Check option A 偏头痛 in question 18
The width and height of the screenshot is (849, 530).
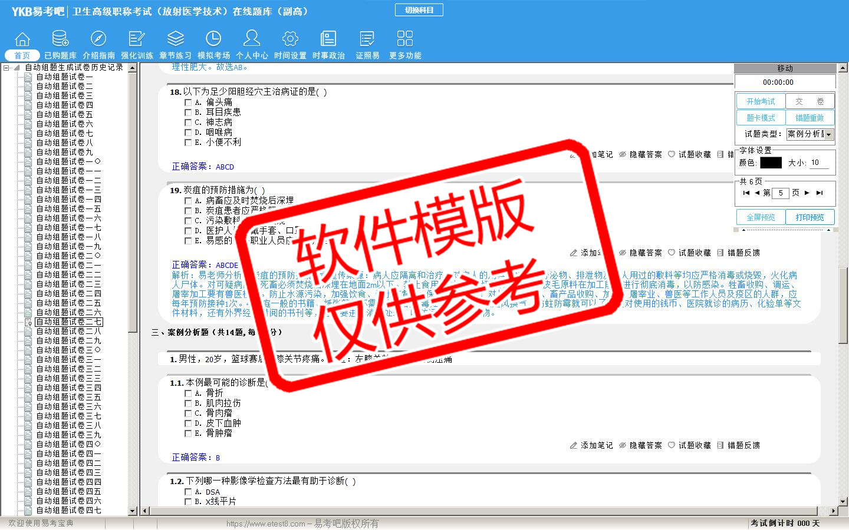pos(189,102)
